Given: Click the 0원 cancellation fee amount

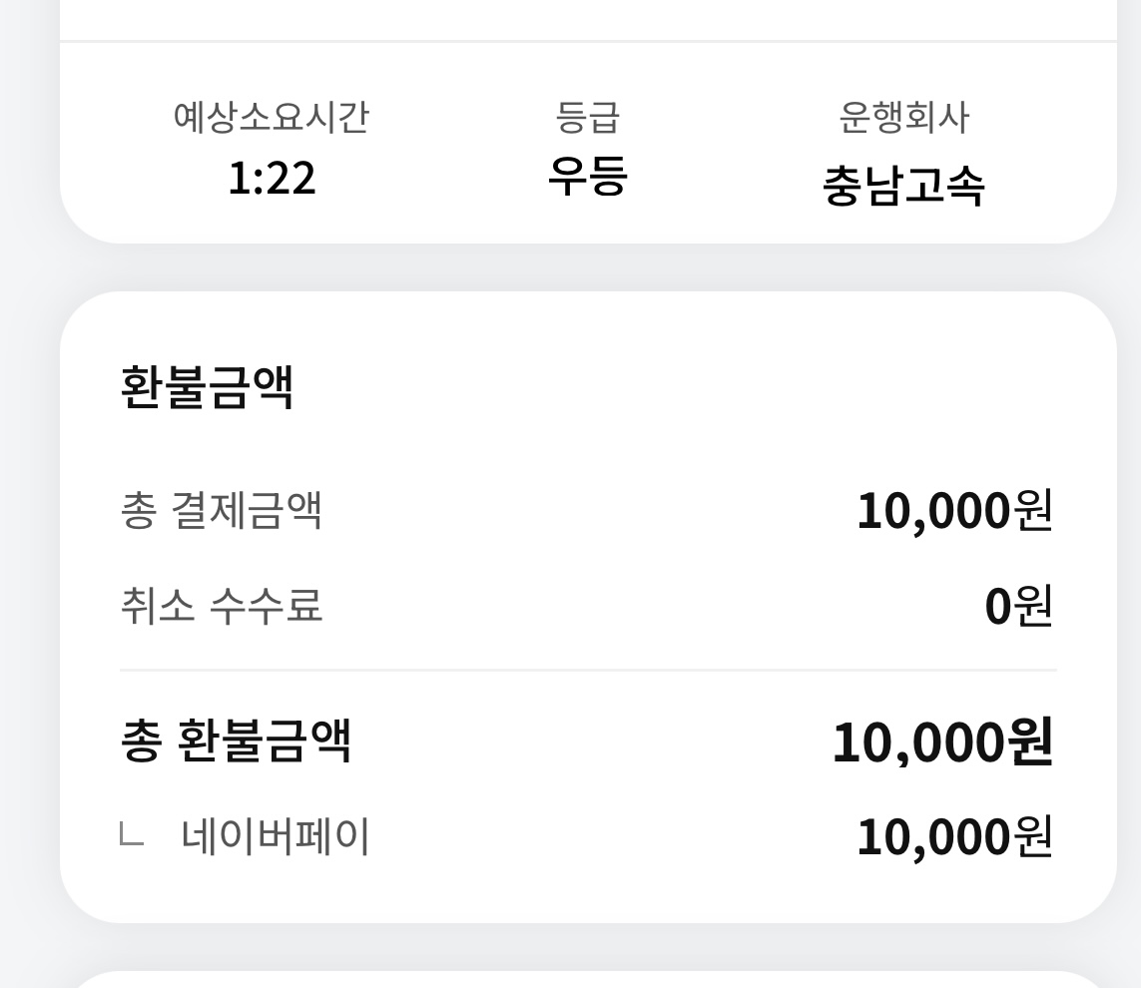Looking at the screenshot, I should 1018,606.
